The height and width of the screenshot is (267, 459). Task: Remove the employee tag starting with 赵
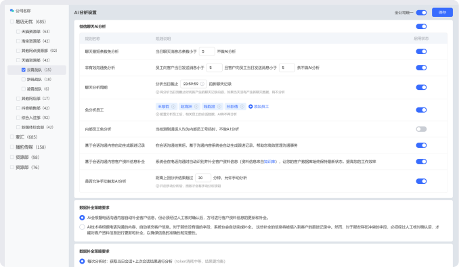coord(196,107)
